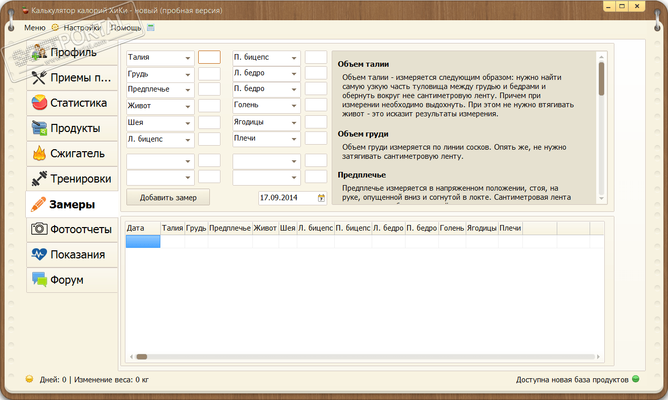This screenshot has height=400, width=668.
Task: Click the Предплечье table column header
Action: coord(230,228)
